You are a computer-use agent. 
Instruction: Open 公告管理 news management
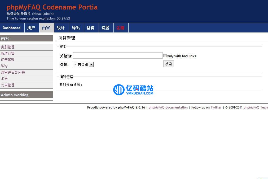click(x=8, y=85)
